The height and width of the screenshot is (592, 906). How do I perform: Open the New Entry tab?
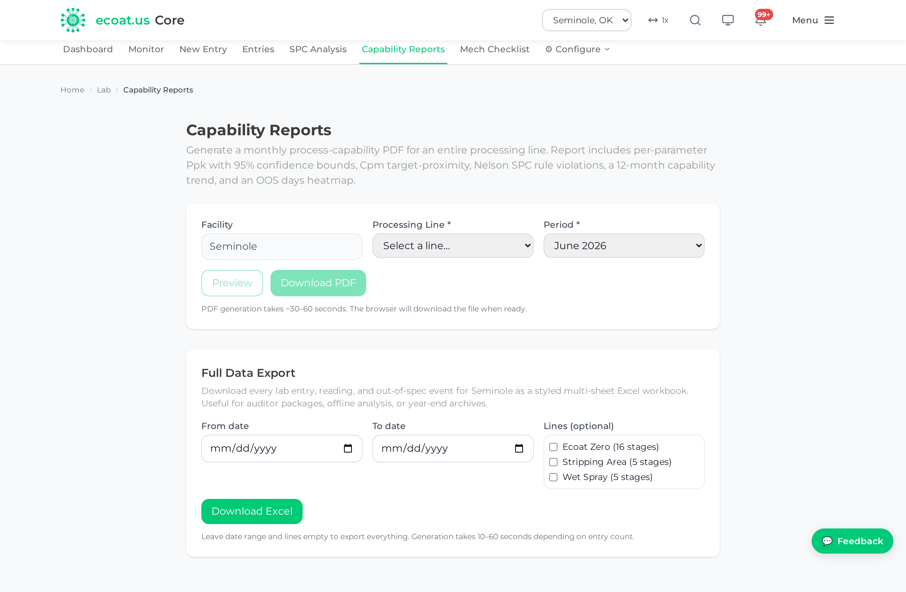coord(203,49)
